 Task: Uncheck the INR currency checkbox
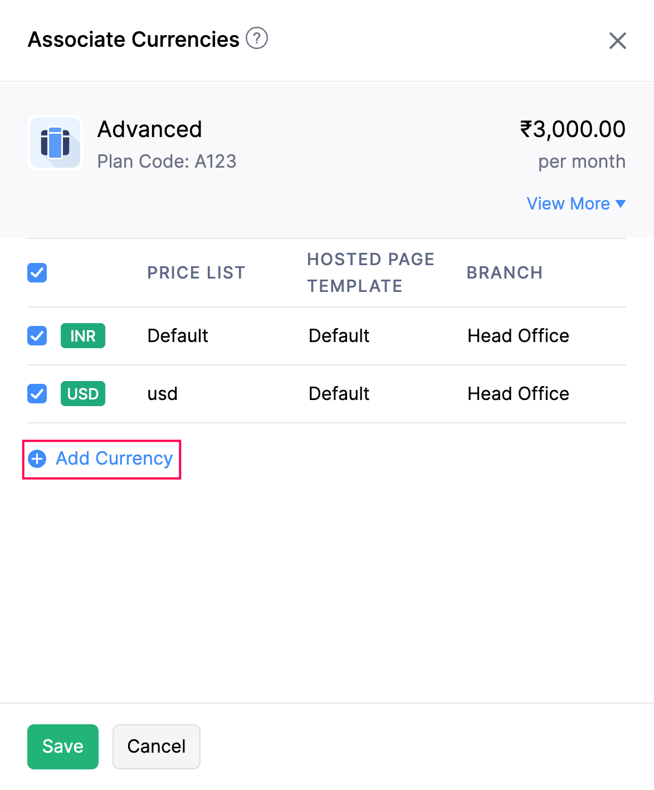click(x=37, y=336)
